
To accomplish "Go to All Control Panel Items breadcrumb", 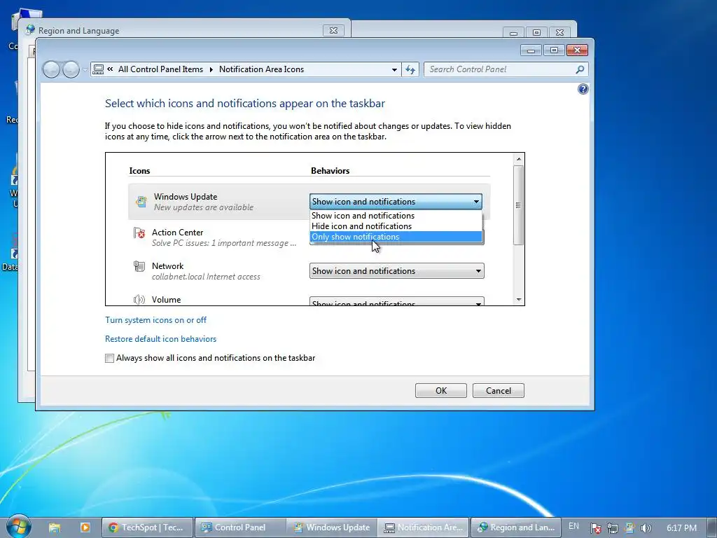I will coord(160,69).
